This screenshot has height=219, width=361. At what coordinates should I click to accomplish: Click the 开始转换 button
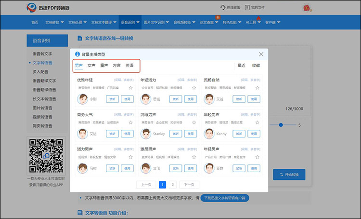tap(289, 175)
